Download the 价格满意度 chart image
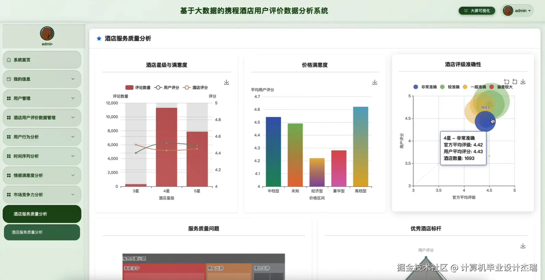 [375, 82]
